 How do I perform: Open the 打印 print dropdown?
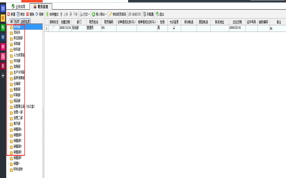point(84,14)
